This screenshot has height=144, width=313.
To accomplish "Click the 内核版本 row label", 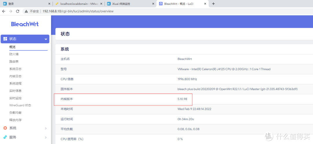I will click(67, 99).
